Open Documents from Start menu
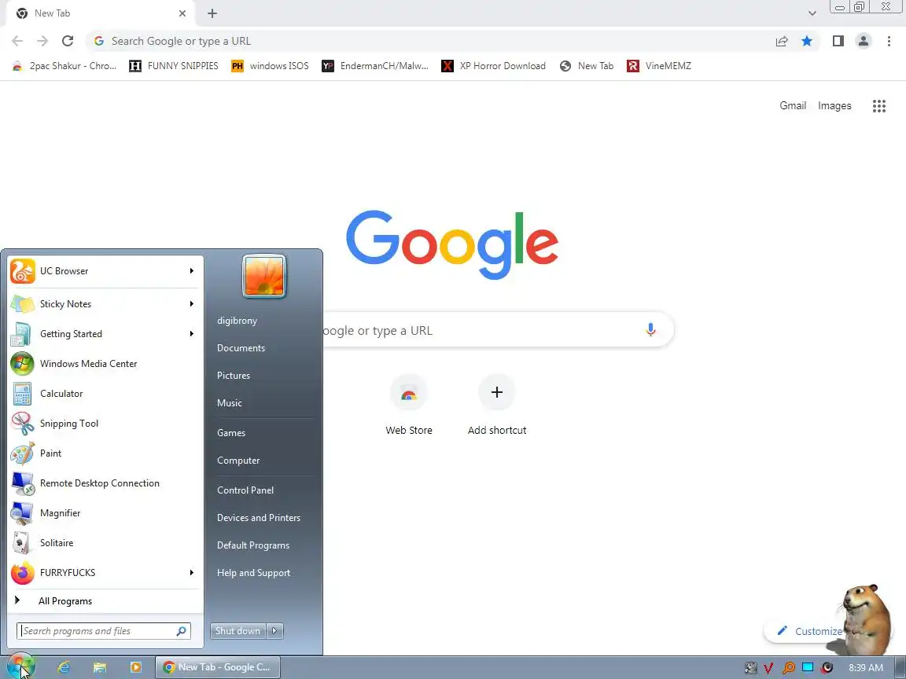Screen dimensions: 906x679 [x=241, y=348]
